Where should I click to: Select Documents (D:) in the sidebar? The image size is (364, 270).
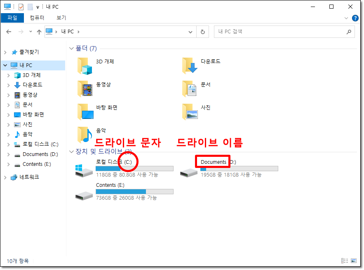(x=40, y=154)
